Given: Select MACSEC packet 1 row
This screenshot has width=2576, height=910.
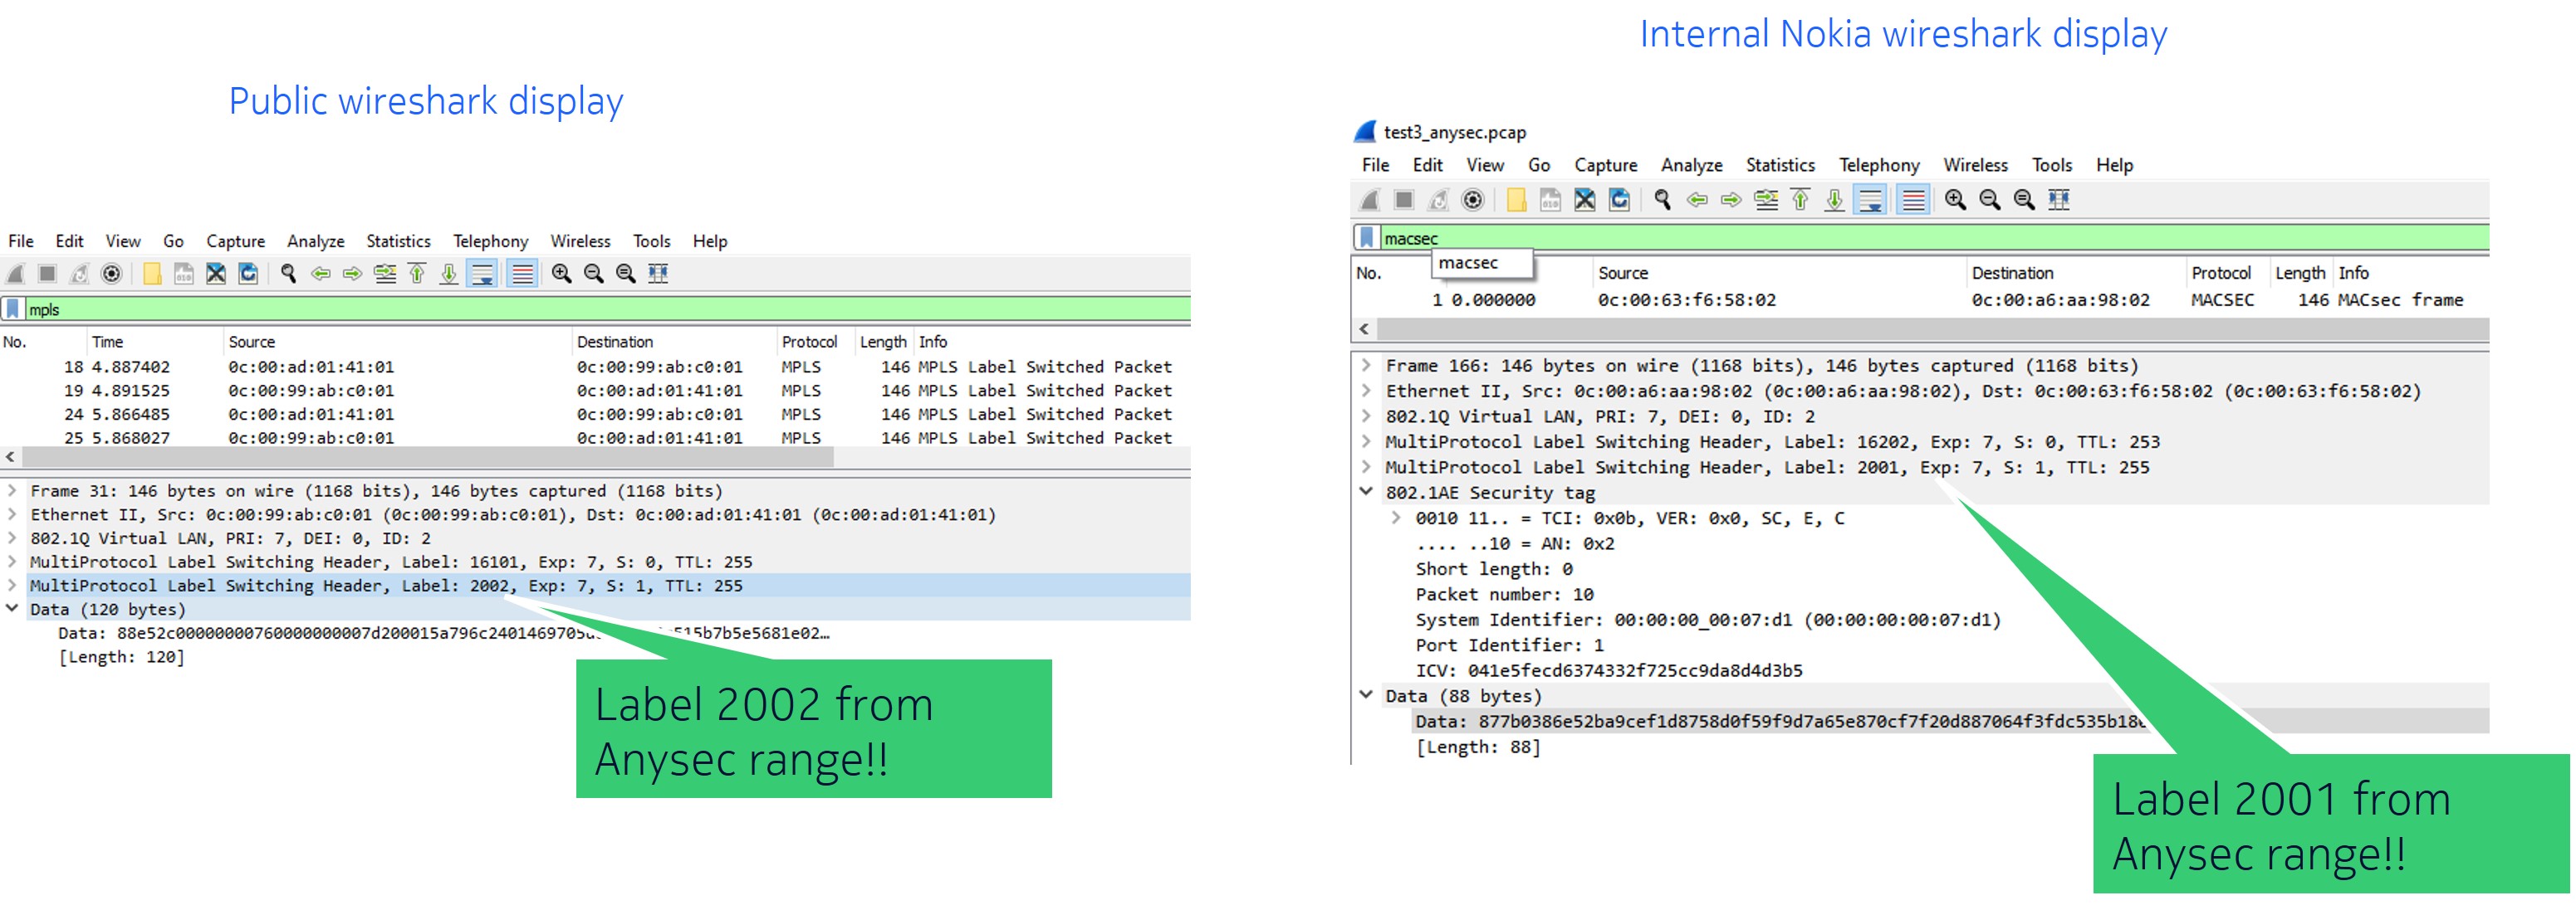Looking at the screenshot, I should [x=1920, y=299].
